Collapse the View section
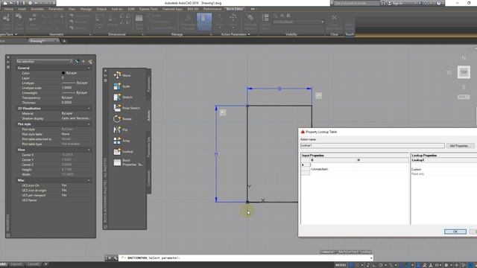This screenshot has height=268, width=477. [x=89, y=150]
